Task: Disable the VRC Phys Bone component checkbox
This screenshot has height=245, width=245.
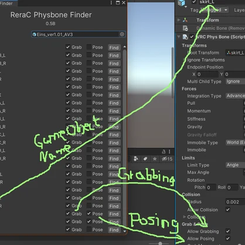Action: click(192, 37)
